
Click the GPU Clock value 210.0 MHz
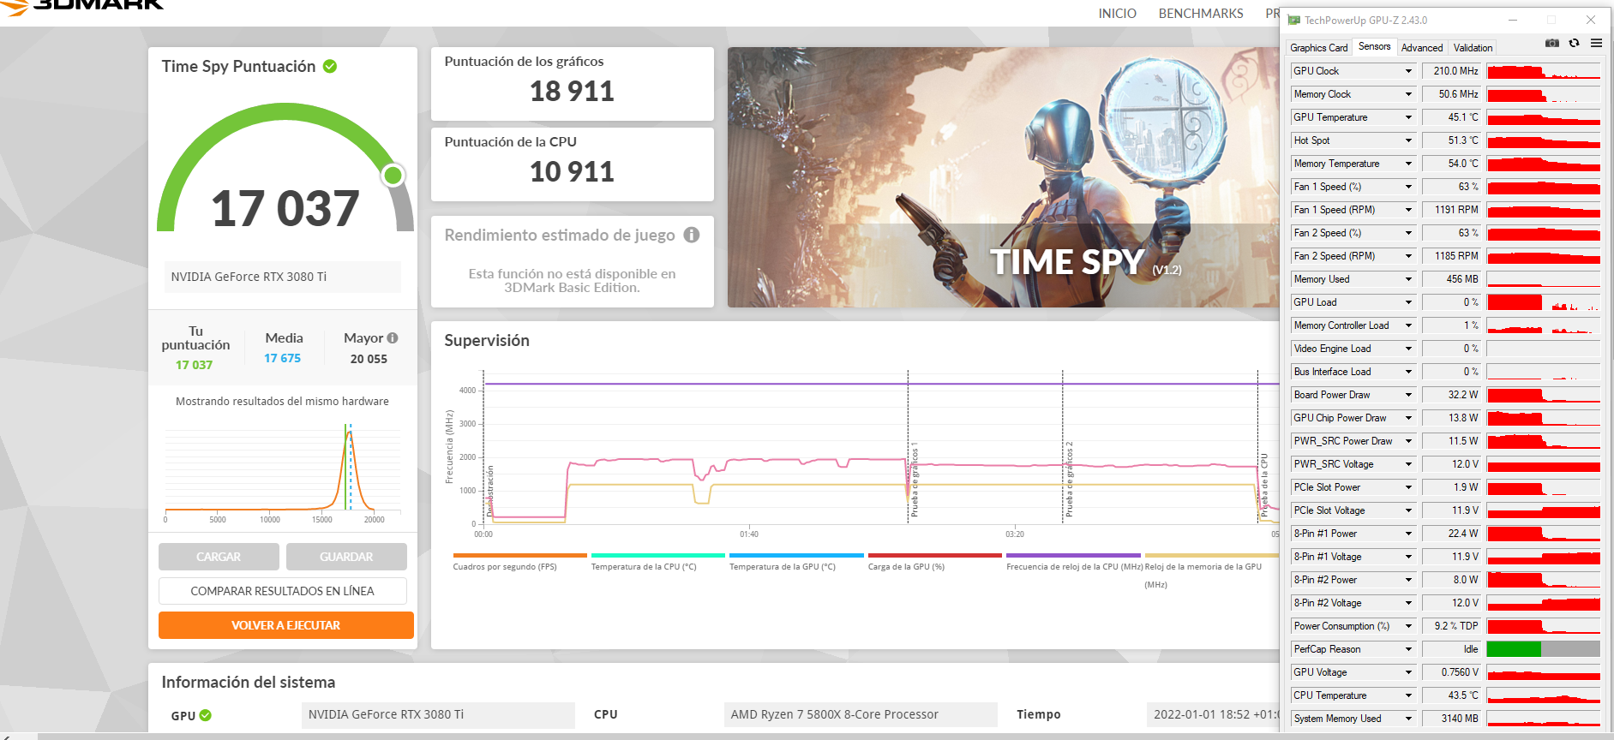click(x=1452, y=71)
